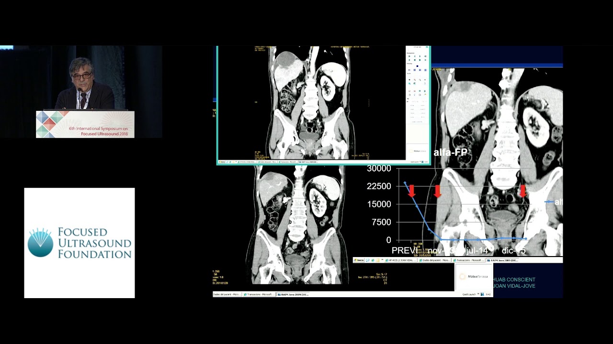613x344 pixels.
Task: Click last navigation arrow icon in top row of RAIM panel
Action: coord(425,56)
